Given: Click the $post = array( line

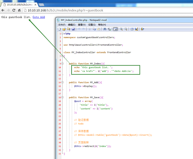Looking at the screenshot, I should [84, 101].
